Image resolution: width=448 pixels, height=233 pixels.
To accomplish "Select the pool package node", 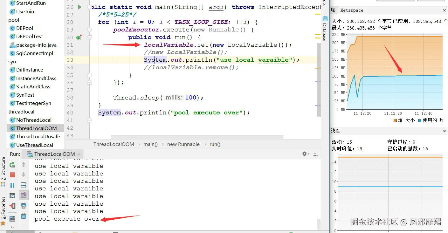I will pyautogui.click(x=14, y=20).
